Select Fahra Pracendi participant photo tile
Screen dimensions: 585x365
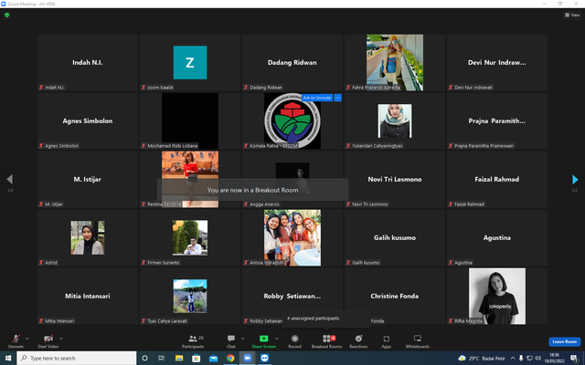point(395,63)
